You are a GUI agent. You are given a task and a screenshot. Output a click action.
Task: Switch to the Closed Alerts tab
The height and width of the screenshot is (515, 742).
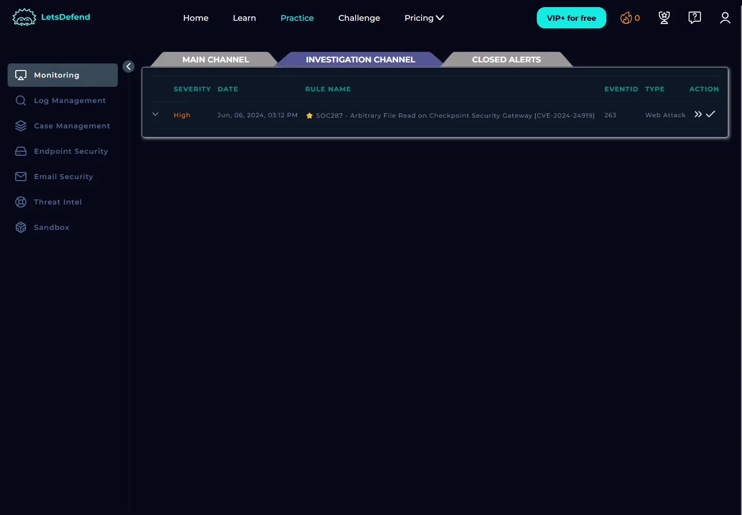point(506,59)
